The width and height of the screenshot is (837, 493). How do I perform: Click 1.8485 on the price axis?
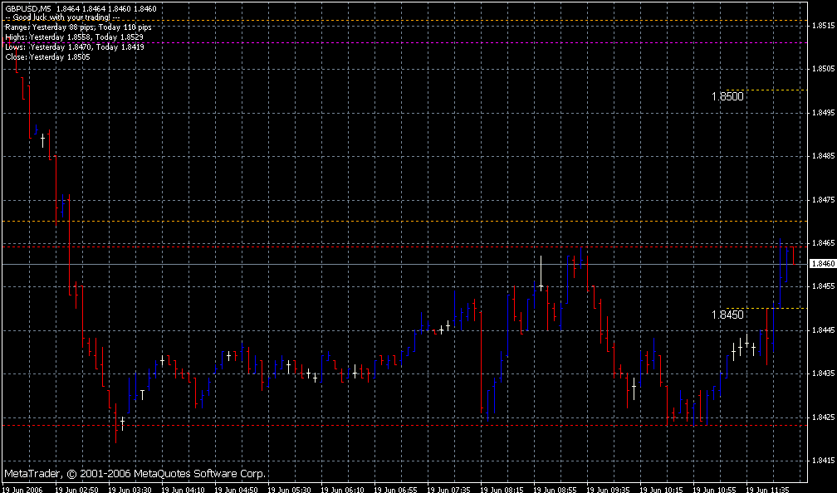tap(823, 156)
